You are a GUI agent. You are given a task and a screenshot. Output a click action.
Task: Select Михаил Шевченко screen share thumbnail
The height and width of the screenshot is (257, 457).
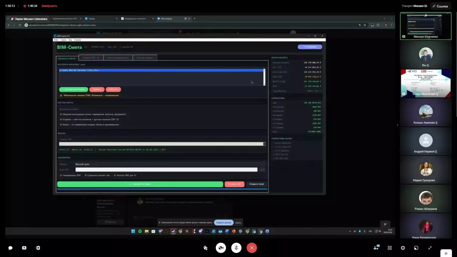pos(425,26)
